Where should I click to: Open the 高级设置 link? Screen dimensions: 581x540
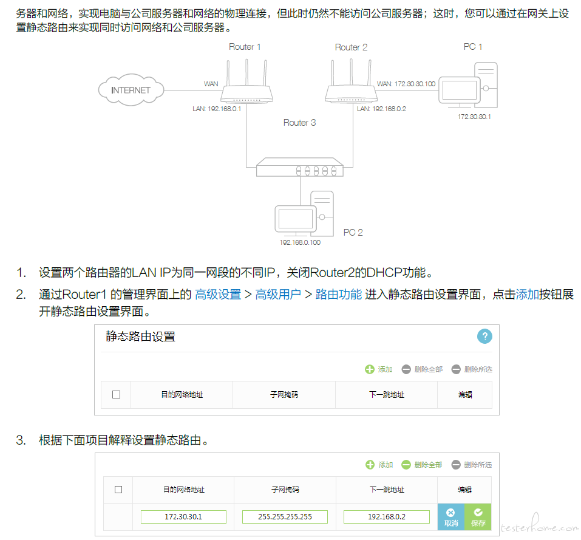click(218, 294)
